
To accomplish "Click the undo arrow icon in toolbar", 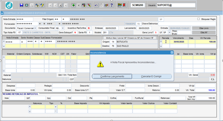I will (x=96, y=5).
